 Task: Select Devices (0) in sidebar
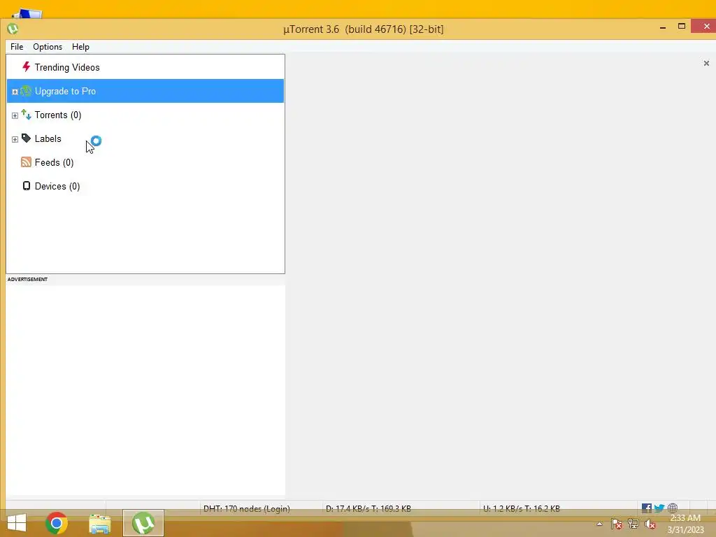pos(57,186)
